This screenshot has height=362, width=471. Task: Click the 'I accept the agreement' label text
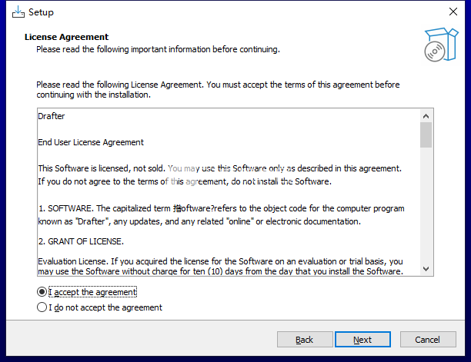92,292
